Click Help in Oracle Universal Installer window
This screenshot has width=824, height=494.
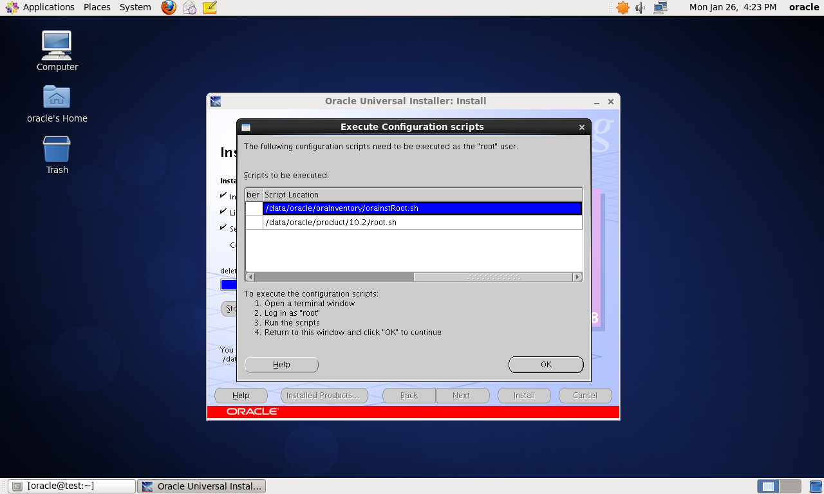[x=241, y=396]
